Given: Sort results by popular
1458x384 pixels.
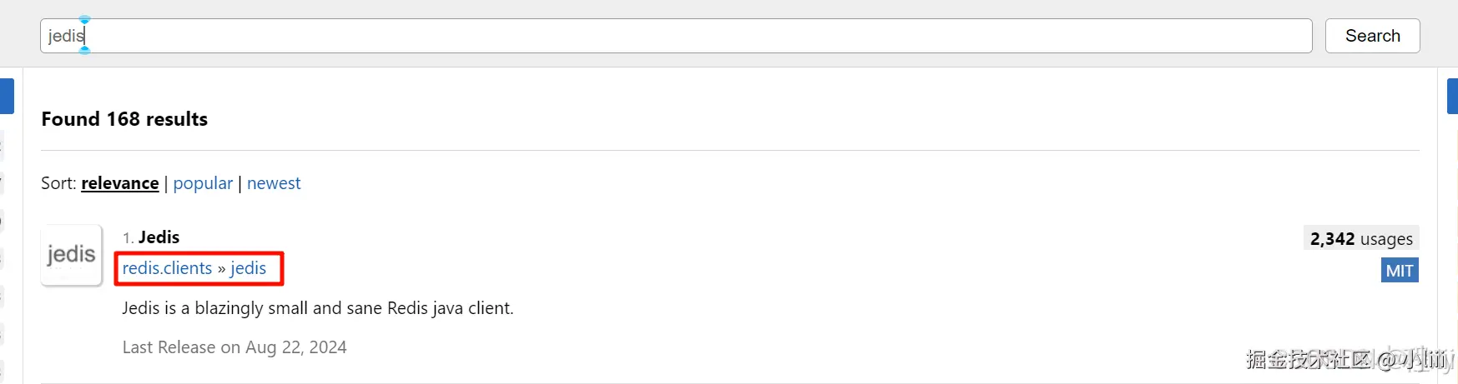Looking at the screenshot, I should click(203, 183).
